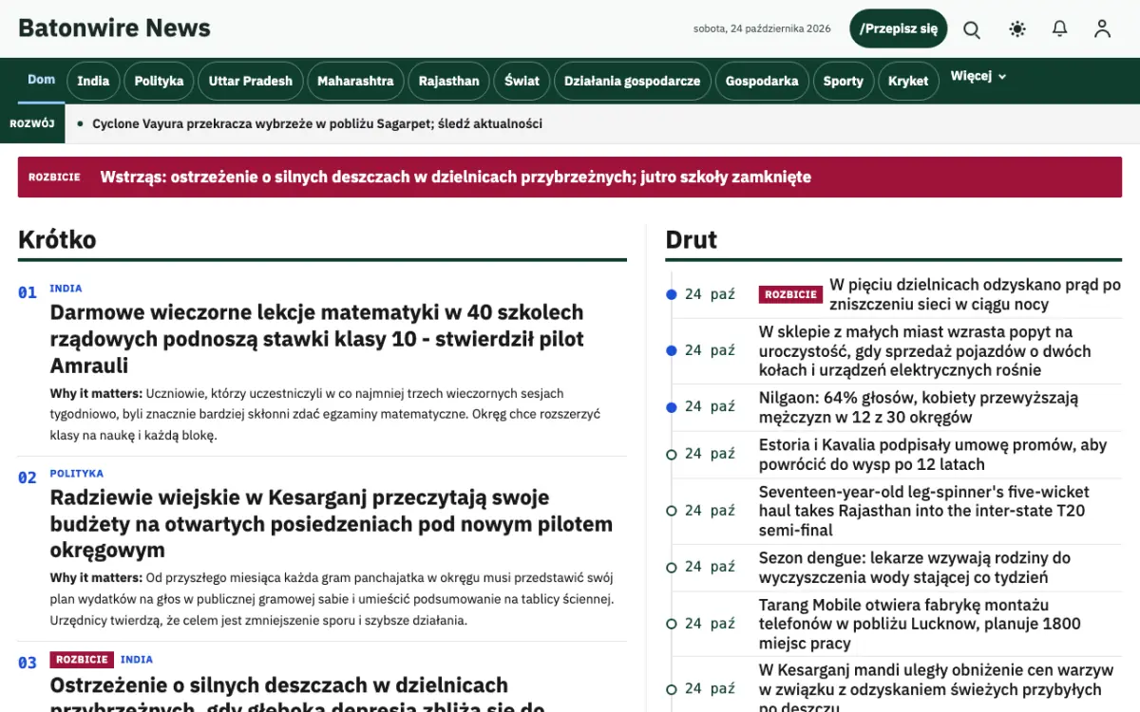Click timeline dot beside Estoria i Kavalia item

(x=672, y=455)
